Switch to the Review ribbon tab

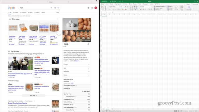(135, 4)
